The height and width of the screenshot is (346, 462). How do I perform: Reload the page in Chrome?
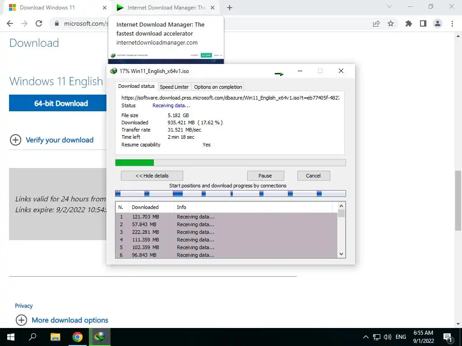pos(39,23)
